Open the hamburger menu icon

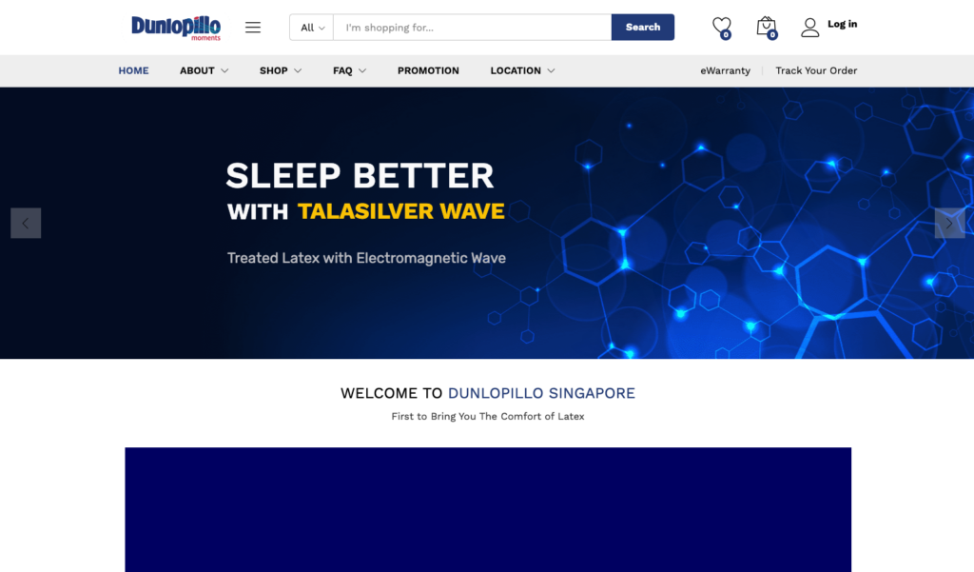point(252,27)
